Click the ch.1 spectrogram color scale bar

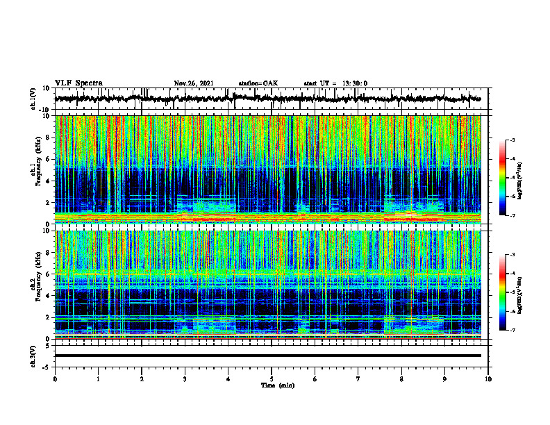click(503, 178)
